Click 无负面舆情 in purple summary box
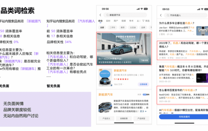 click(14, 103)
